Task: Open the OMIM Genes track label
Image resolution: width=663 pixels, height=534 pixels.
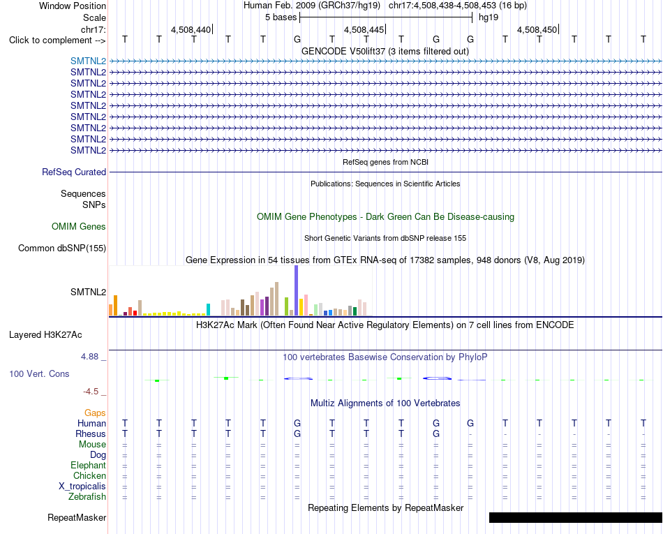Action: pyautogui.click(x=79, y=226)
